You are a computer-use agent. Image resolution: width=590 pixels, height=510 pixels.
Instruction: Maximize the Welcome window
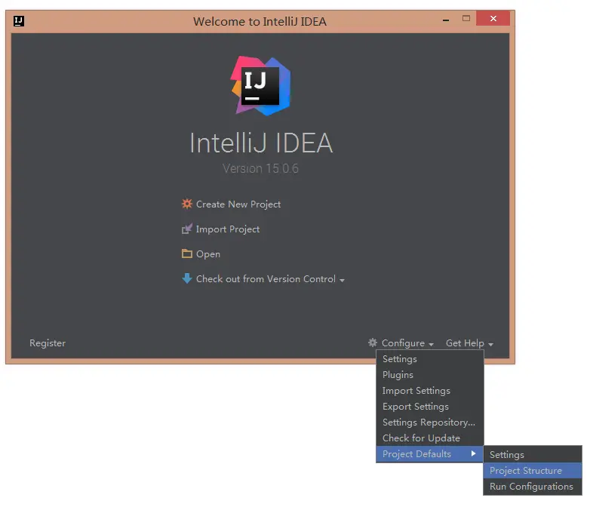tap(466, 18)
